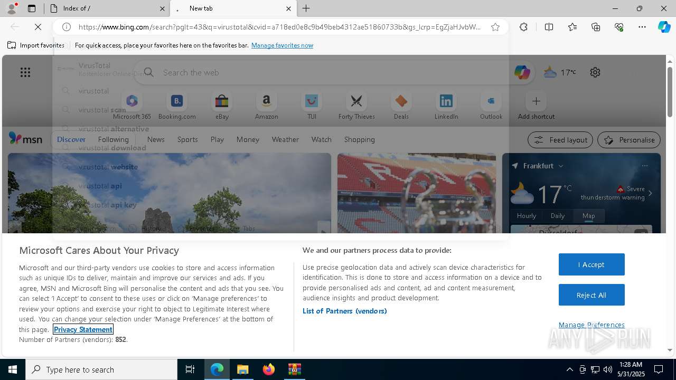
Task: Open File Explorer from the taskbar
Action: click(x=243, y=369)
